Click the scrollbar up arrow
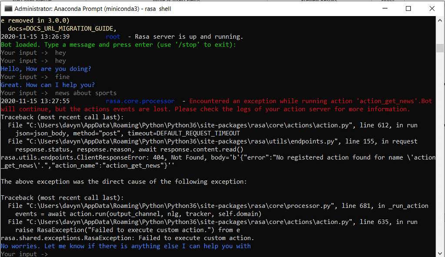 coord(440,20)
